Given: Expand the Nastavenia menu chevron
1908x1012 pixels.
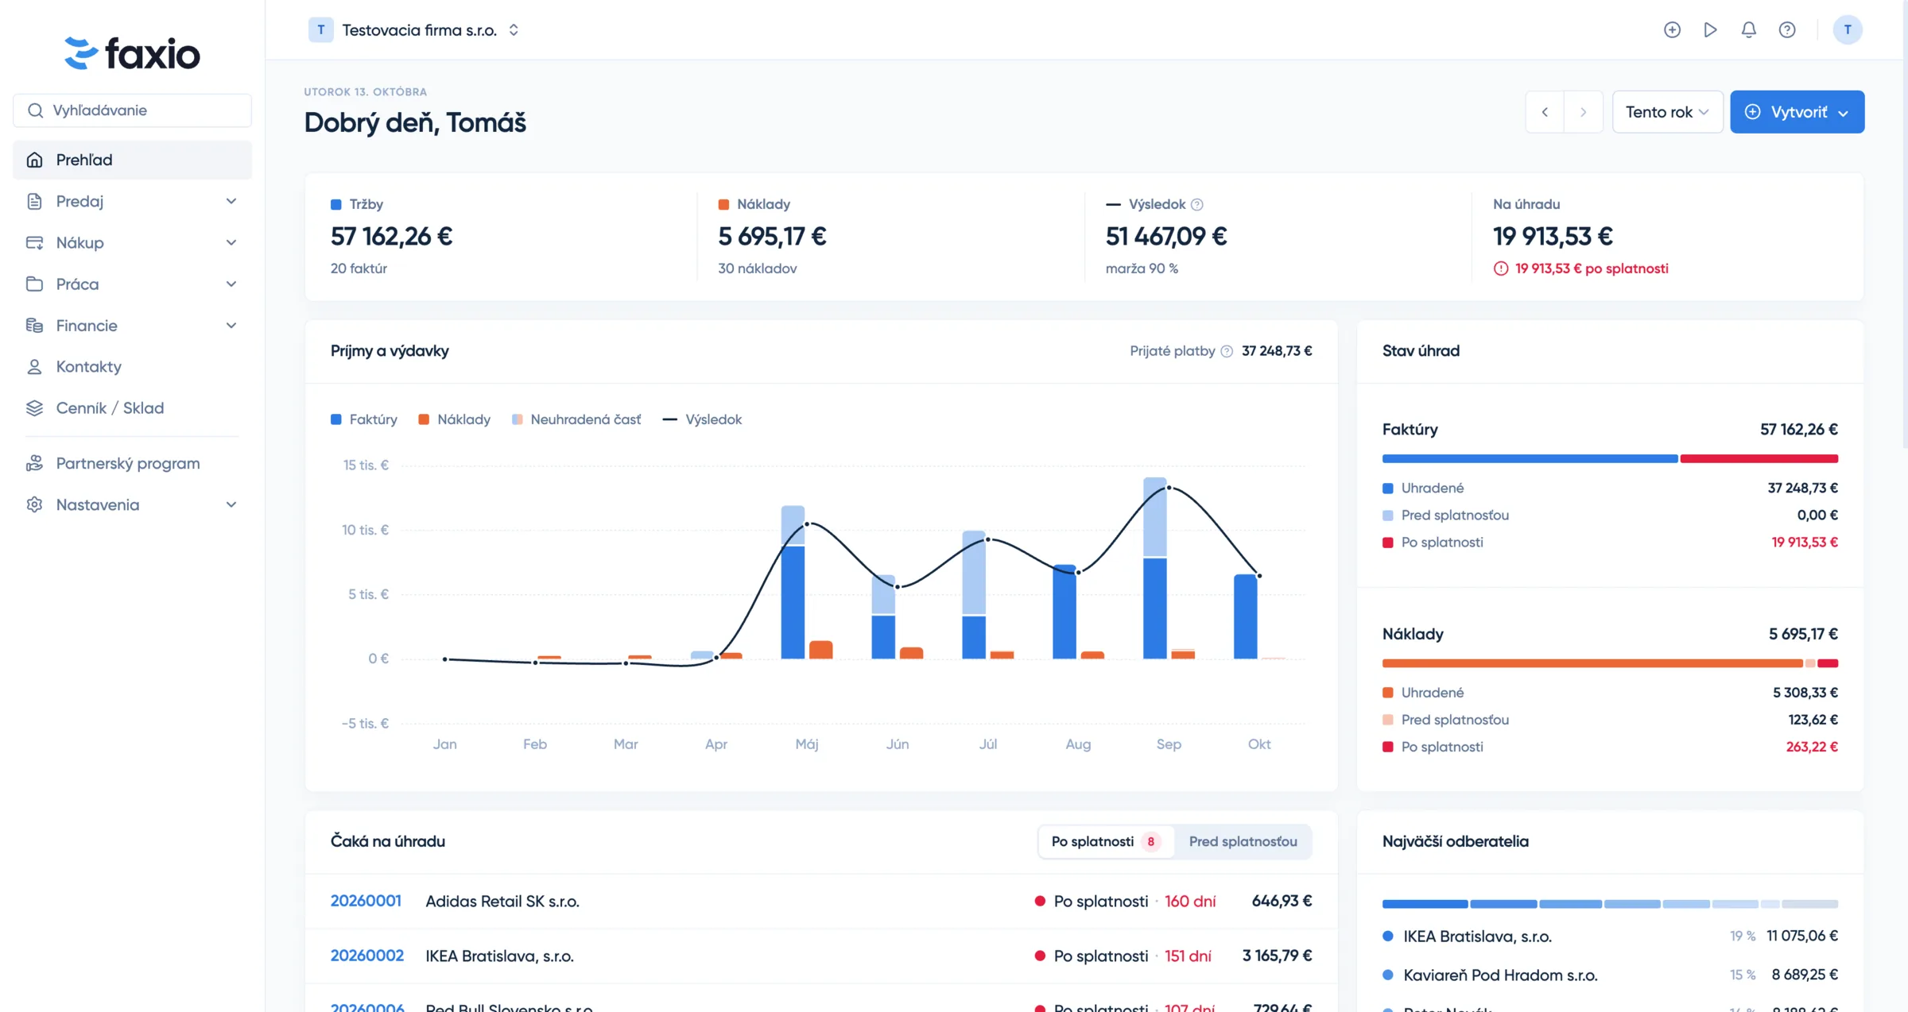Looking at the screenshot, I should click(x=231, y=504).
